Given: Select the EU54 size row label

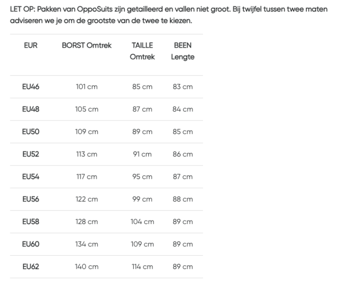Looking at the screenshot, I should tap(31, 177).
